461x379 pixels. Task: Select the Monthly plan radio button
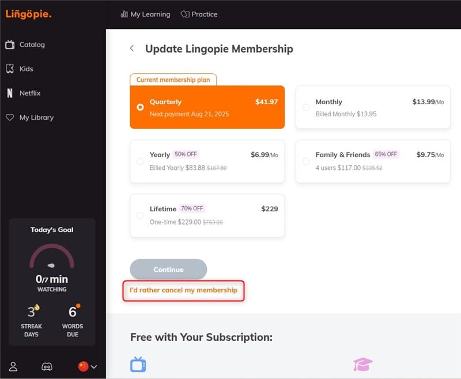[306, 107]
